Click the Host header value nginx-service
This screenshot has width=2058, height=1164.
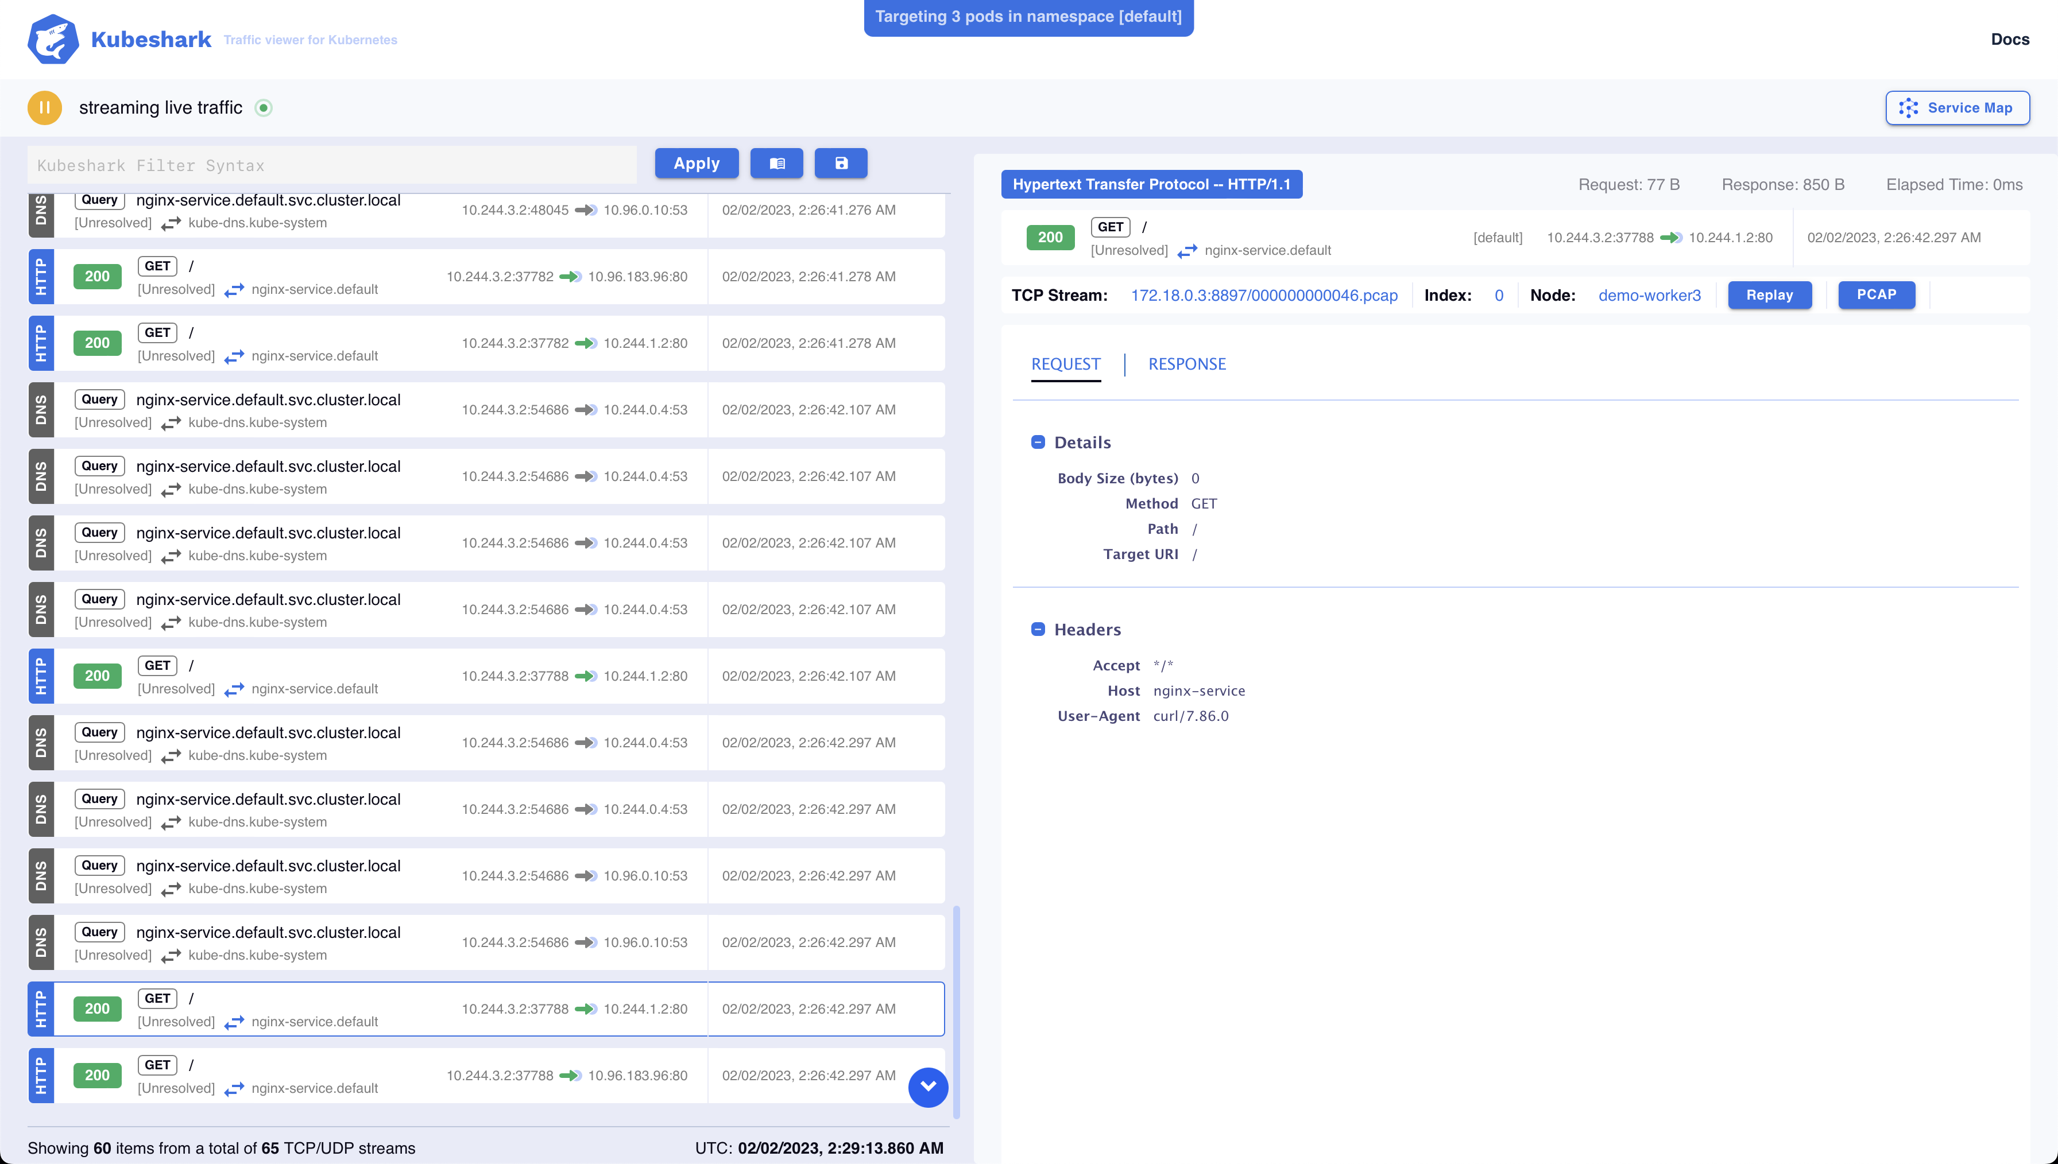point(1198,690)
